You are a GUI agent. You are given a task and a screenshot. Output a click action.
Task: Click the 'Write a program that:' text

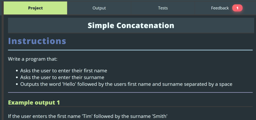pyautogui.click(x=32, y=59)
